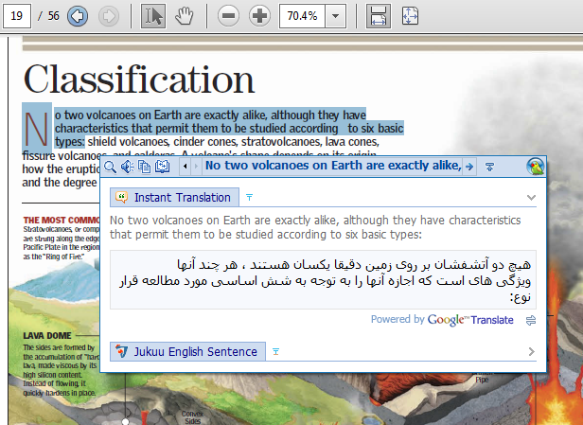Click the magnifier search icon in popup
Image resolution: width=583 pixels, height=425 pixels.
pyautogui.click(x=112, y=167)
